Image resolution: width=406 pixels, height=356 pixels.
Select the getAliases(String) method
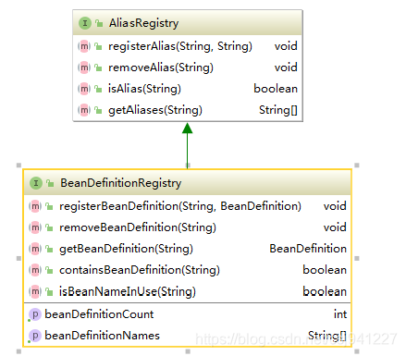155,110
